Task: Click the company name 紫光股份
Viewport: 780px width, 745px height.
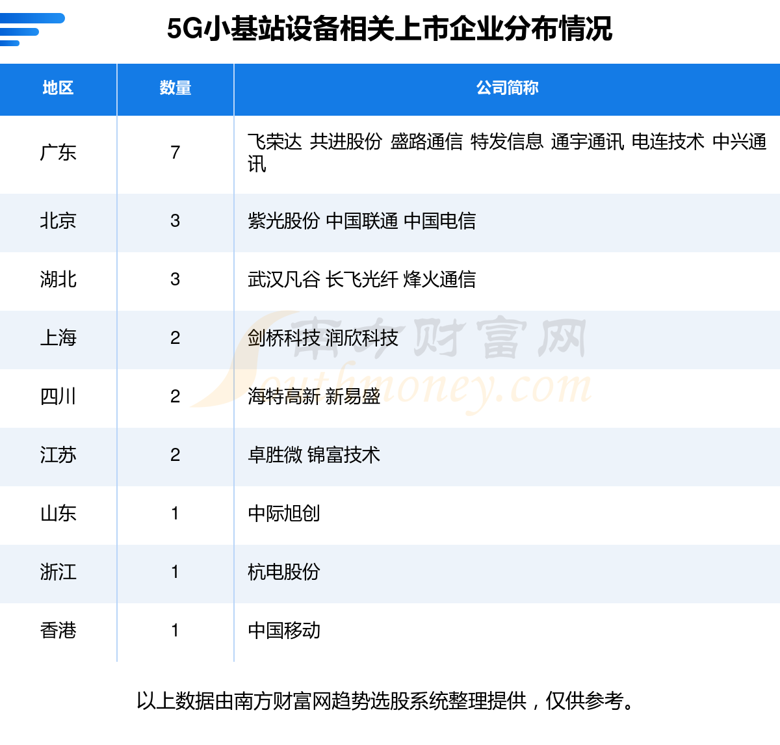Action: 283,221
